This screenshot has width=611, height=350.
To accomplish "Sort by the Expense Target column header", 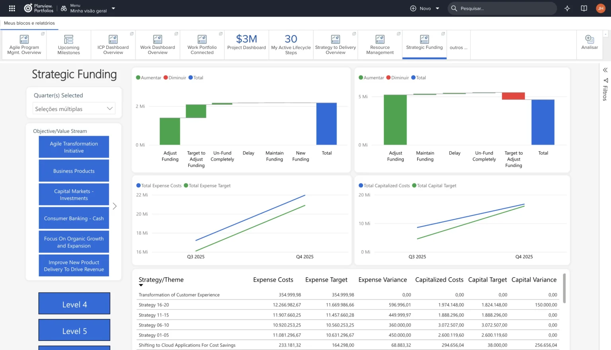I will tap(326, 280).
